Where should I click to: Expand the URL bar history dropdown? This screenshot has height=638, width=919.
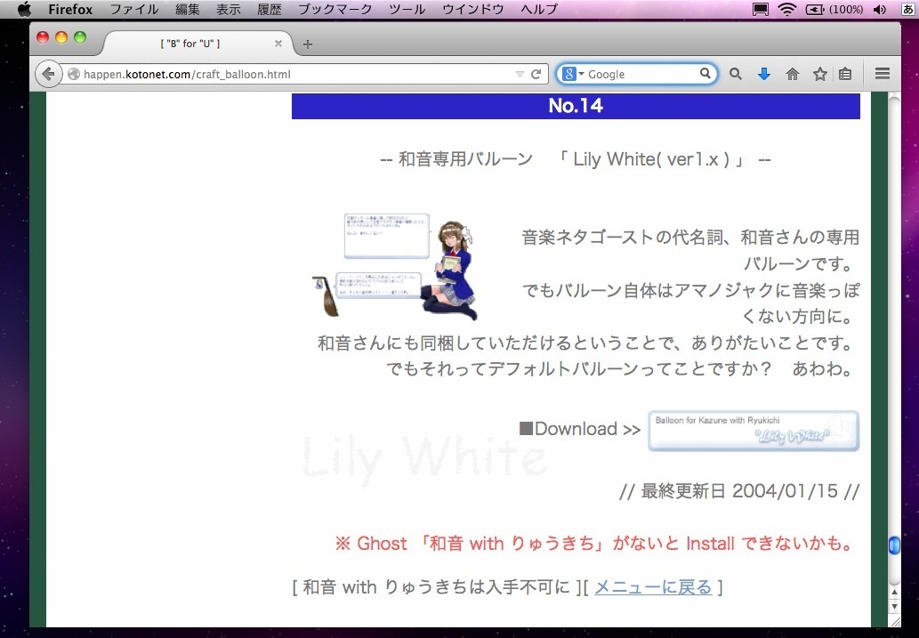click(520, 75)
